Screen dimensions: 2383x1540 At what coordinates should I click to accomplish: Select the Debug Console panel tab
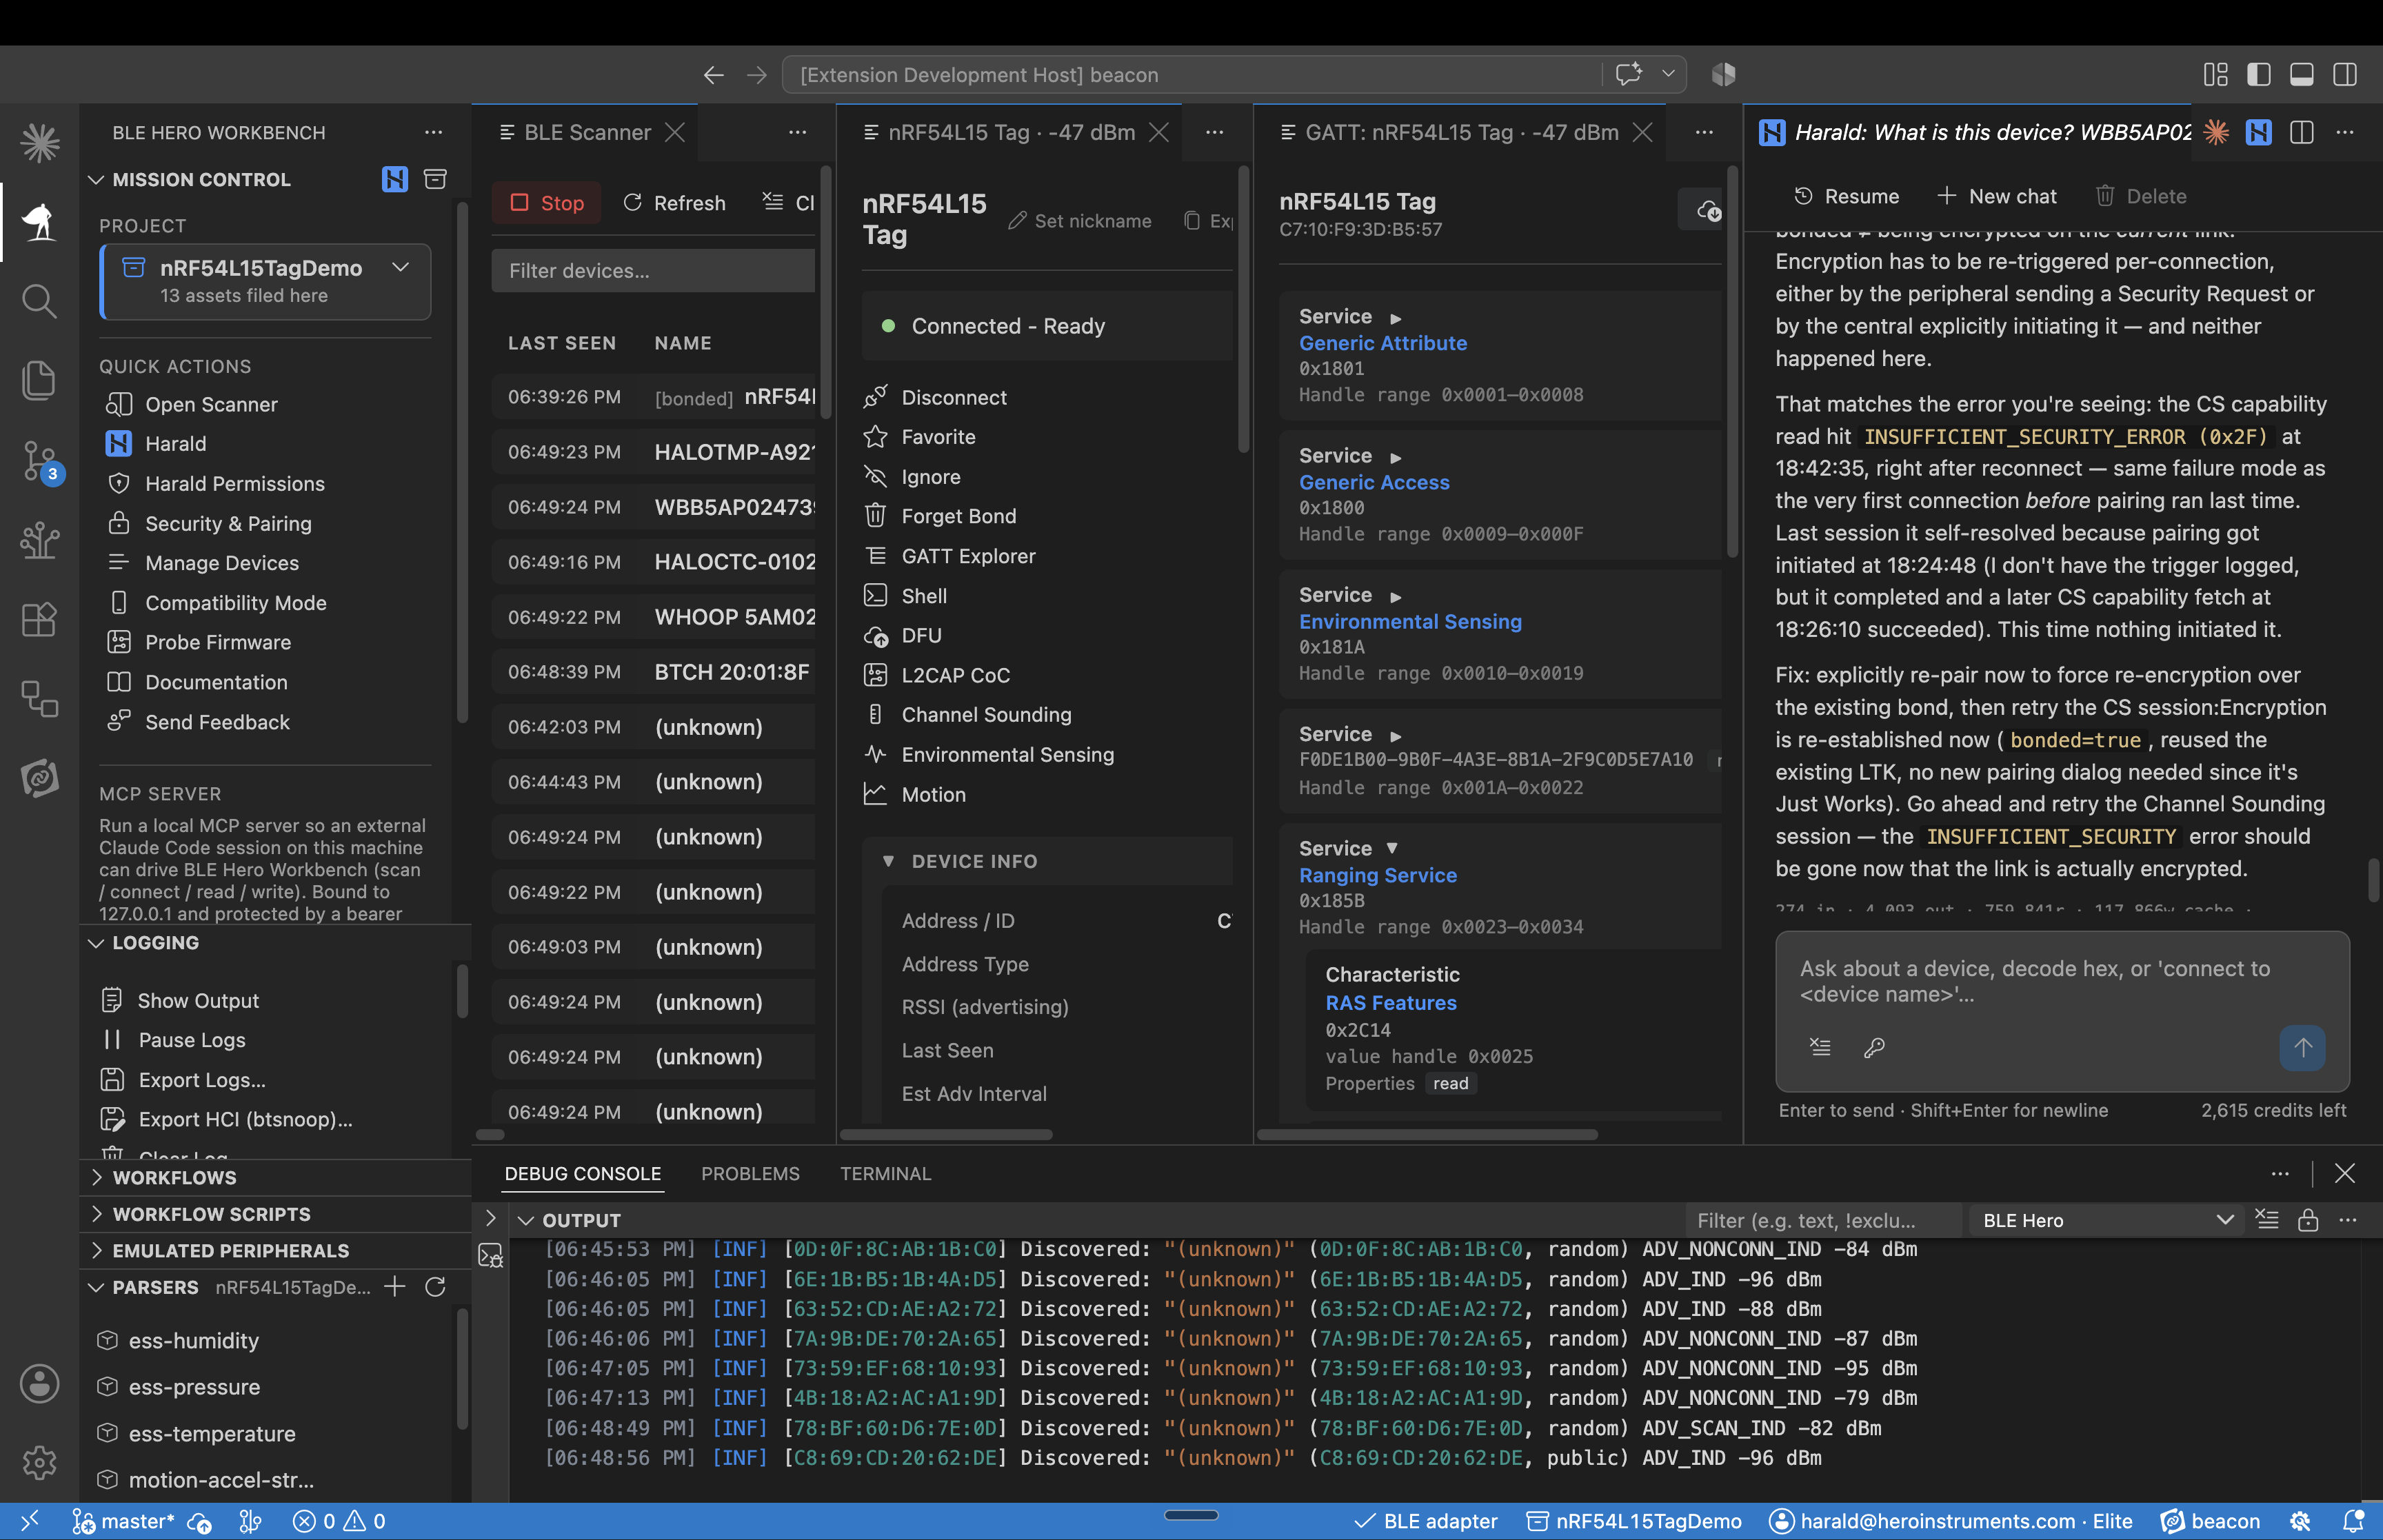click(582, 1173)
